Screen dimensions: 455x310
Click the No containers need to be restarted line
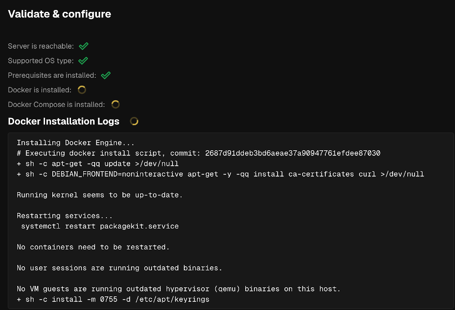[93, 247]
